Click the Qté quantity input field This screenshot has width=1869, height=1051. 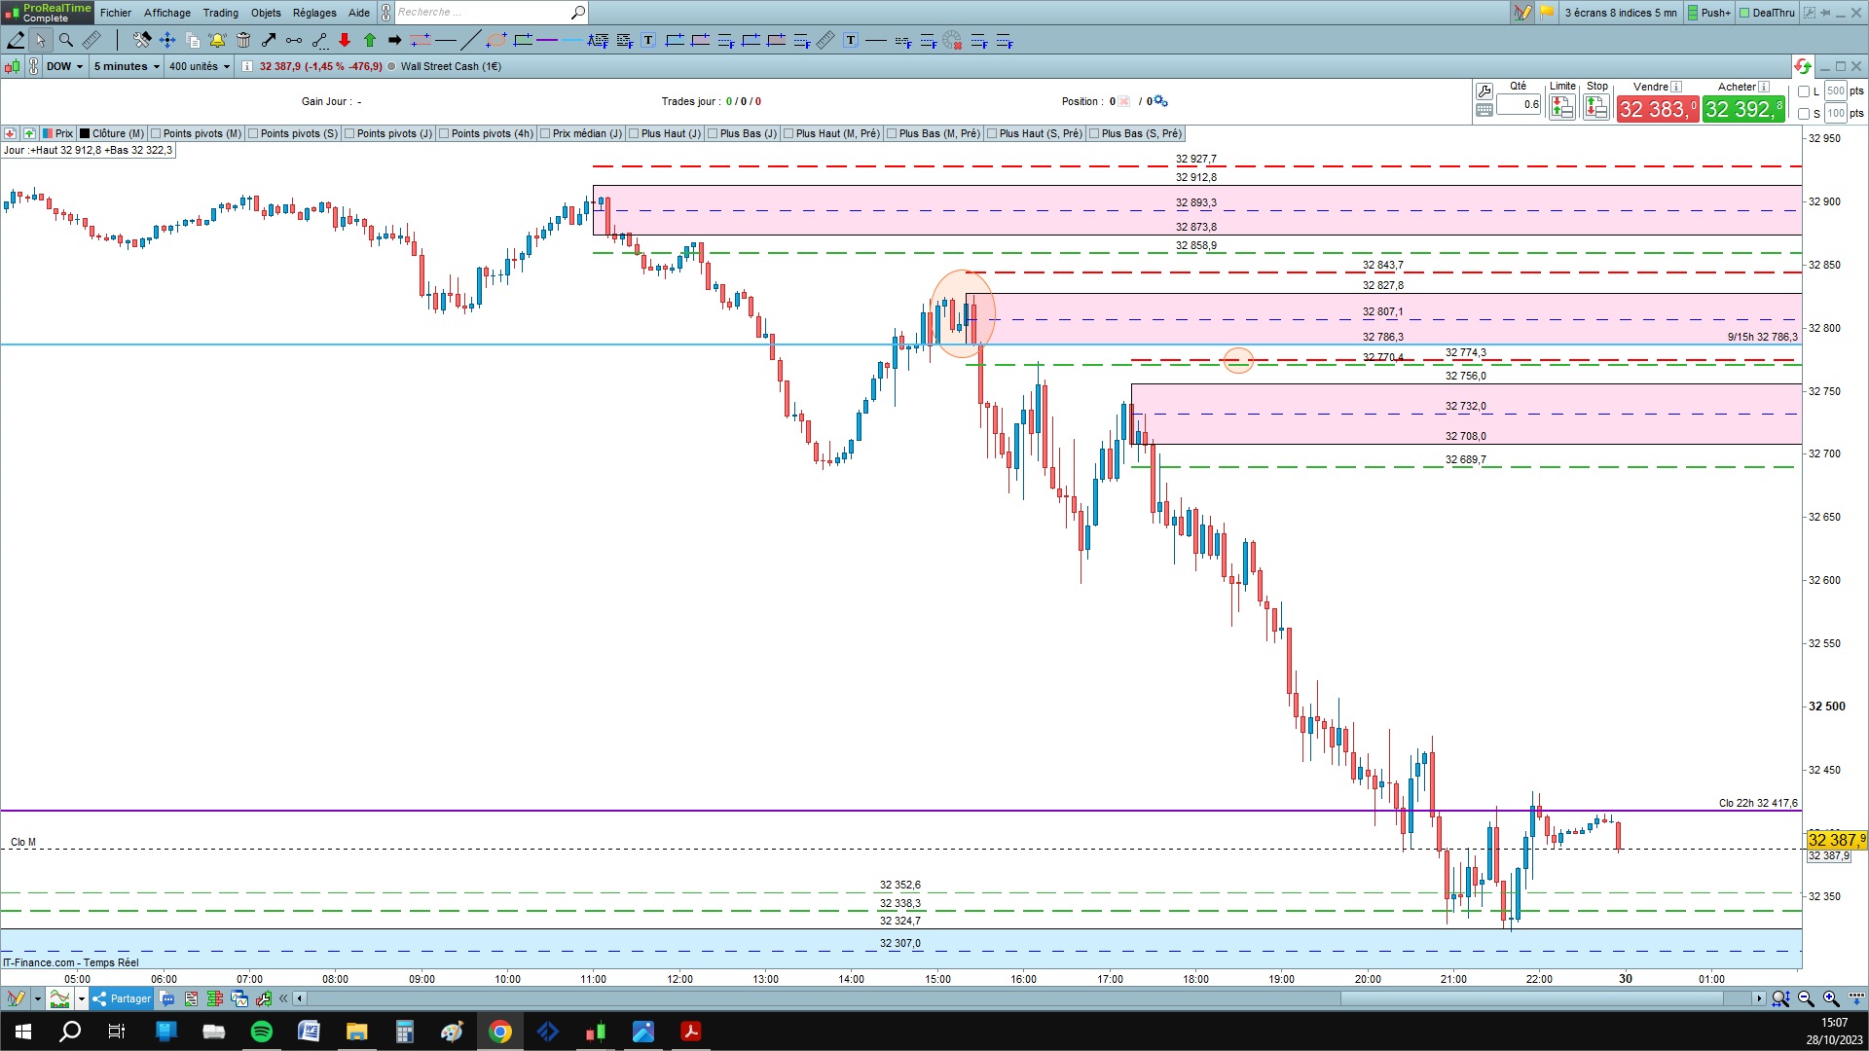click(1519, 104)
